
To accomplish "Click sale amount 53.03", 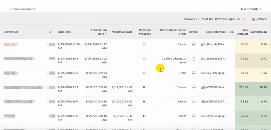I will [x=244, y=73].
